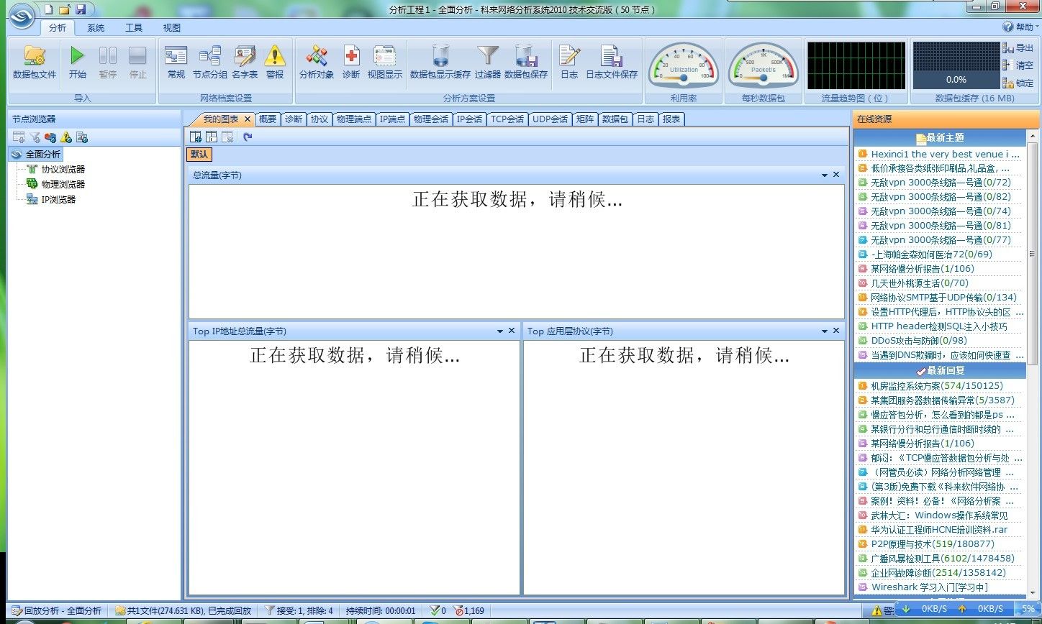Switch to the 系统 ribbon tab
This screenshot has height=624, width=1042.
96,28
